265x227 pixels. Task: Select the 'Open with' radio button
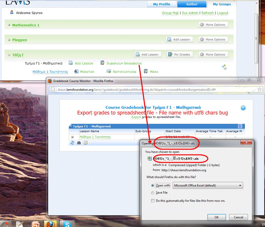click(x=153, y=185)
